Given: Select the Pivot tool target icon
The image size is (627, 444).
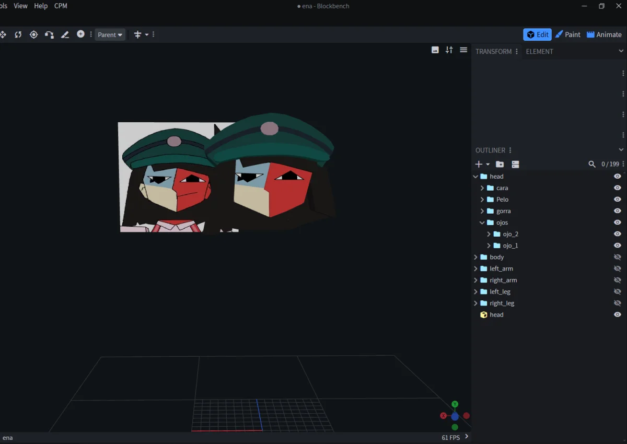Looking at the screenshot, I should pos(34,34).
